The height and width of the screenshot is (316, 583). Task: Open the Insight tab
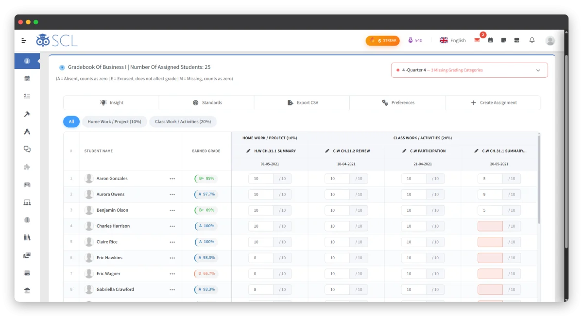pos(111,102)
